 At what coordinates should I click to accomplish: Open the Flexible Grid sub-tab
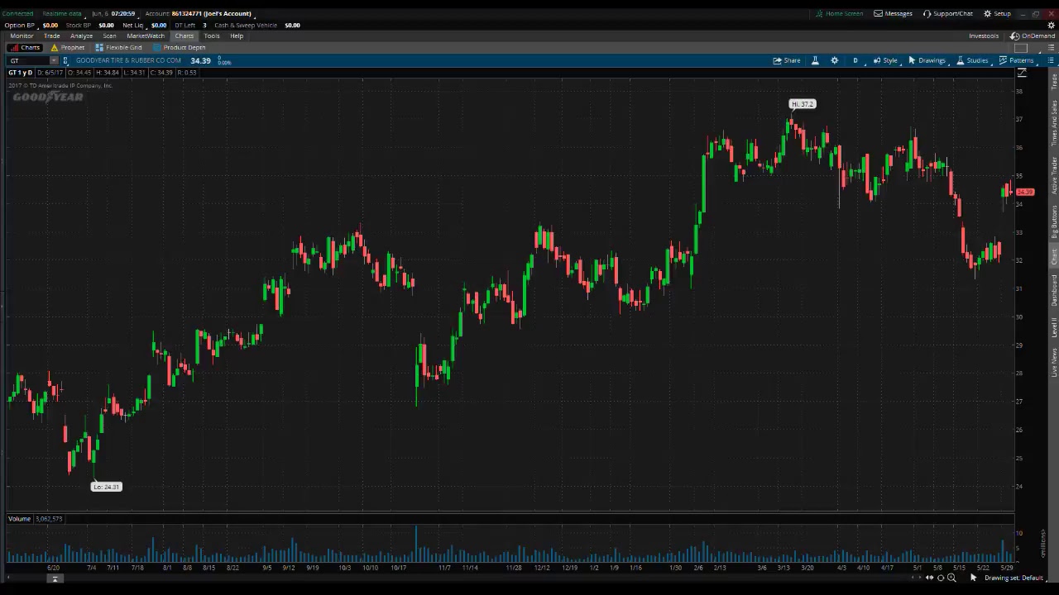click(119, 47)
